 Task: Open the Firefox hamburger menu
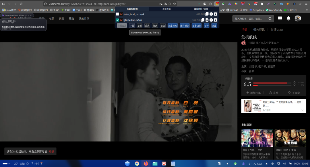pos(306,4)
